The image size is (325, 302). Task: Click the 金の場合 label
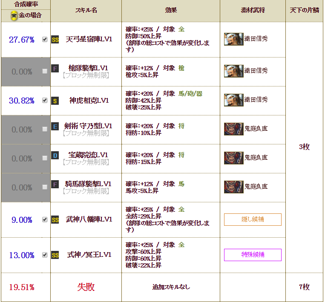click(30, 15)
